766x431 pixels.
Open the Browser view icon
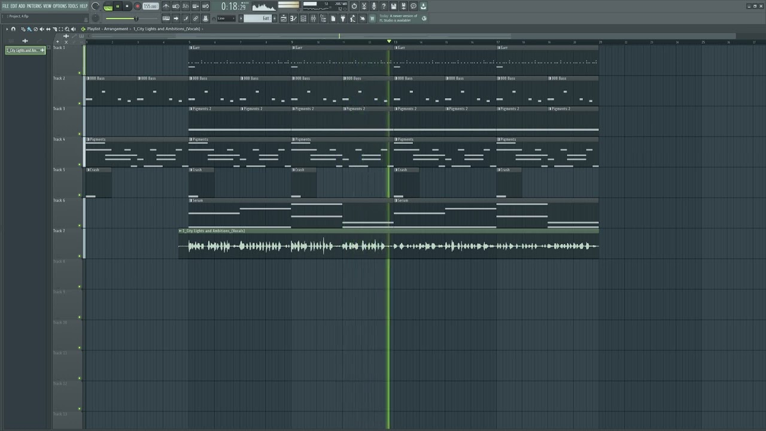pyautogui.click(x=323, y=18)
